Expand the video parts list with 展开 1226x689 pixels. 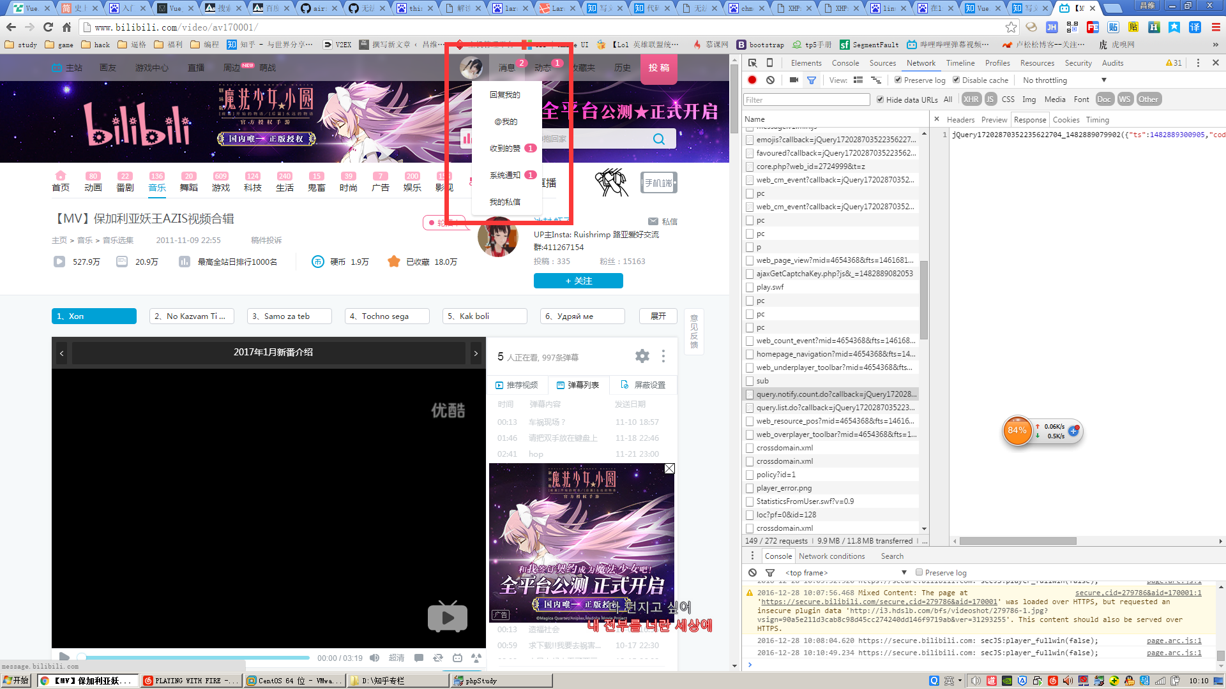coord(658,316)
